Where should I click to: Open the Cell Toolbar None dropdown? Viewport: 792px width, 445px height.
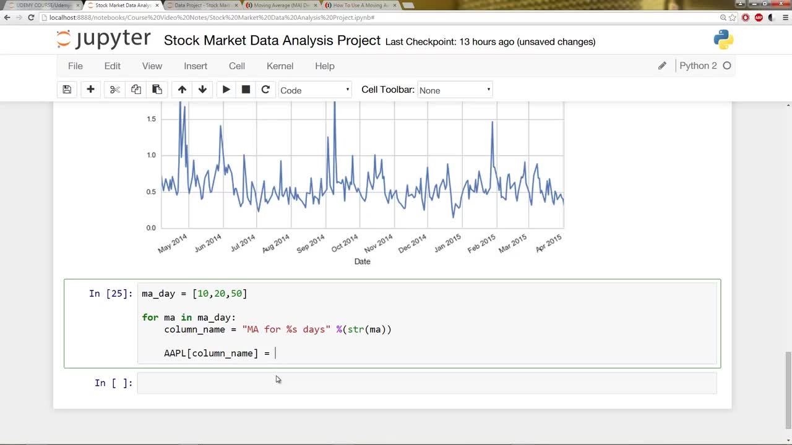pos(455,90)
